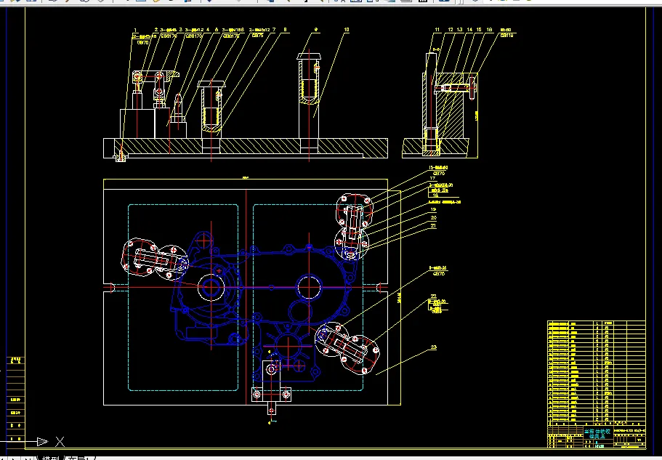Select part balloon number 14
662x460 pixels.
coord(469,30)
